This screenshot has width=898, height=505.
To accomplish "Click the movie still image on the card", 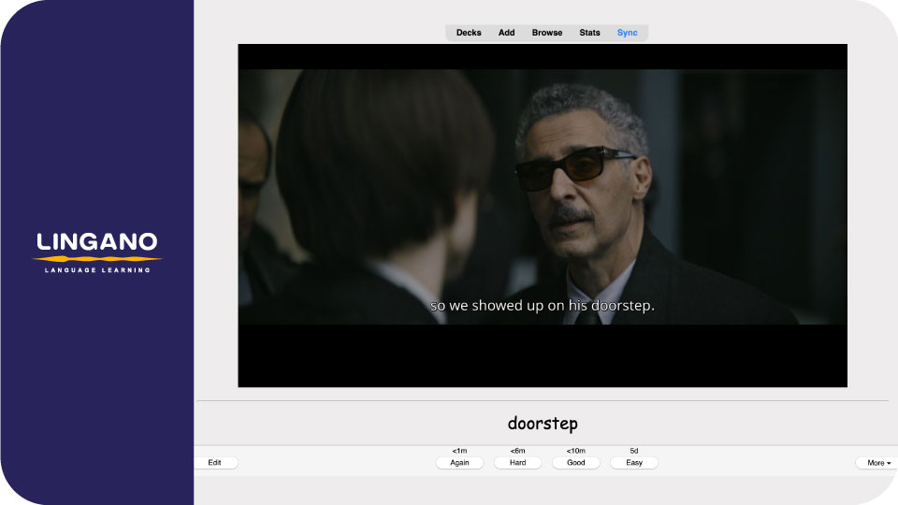I will (543, 215).
